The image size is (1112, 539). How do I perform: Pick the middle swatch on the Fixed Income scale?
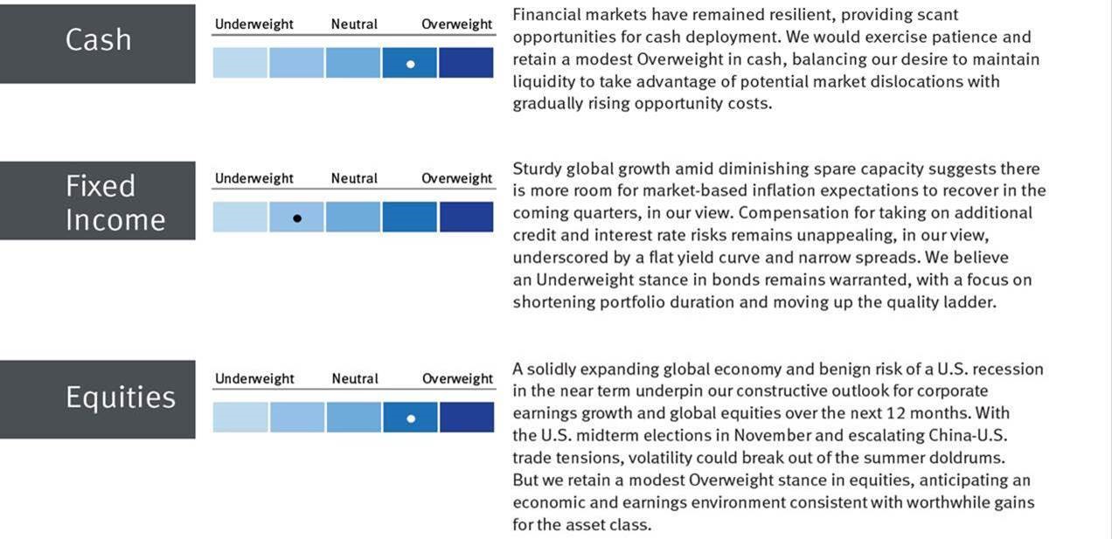[353, 218]
